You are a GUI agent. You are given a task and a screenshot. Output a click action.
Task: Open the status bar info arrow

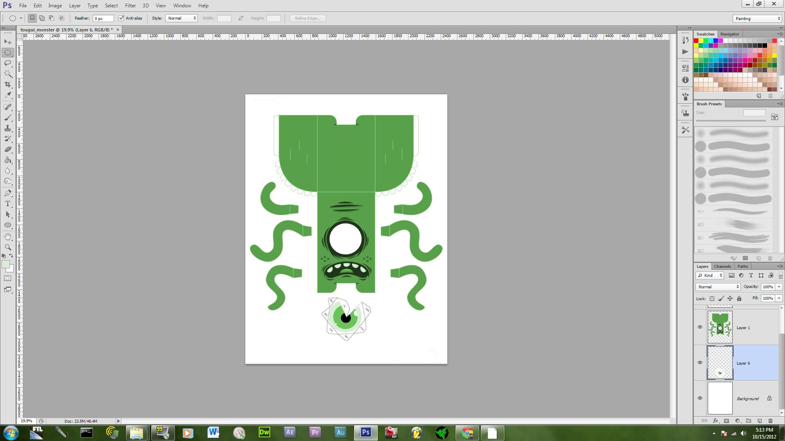pos(119,421)
